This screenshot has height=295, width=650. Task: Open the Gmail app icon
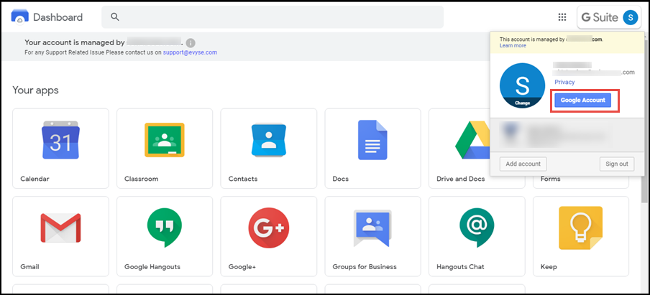(x=60, y=228)
